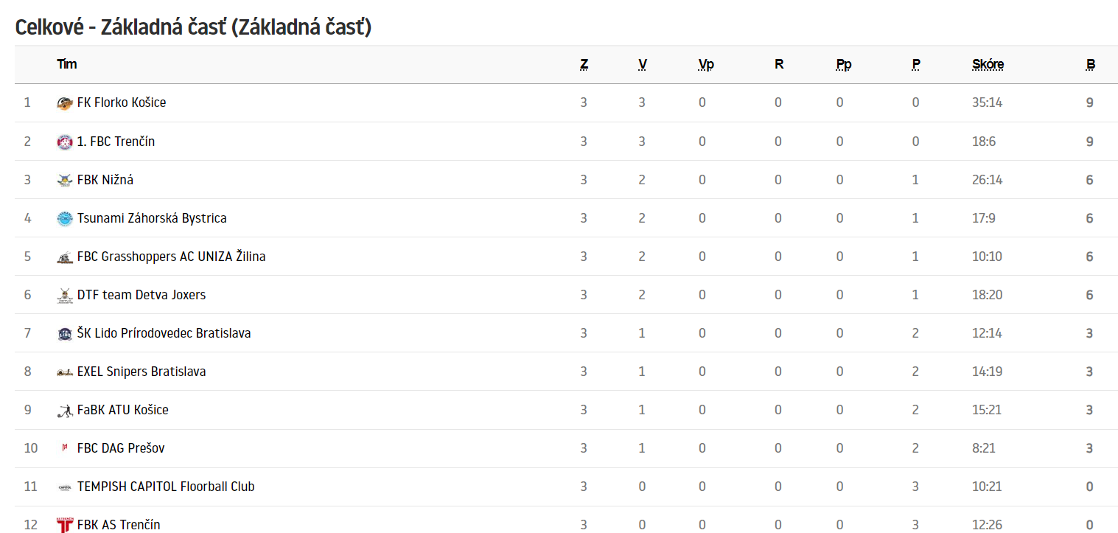Image resolution: width=1118 pixels, height=533 pixels.
Task: Click the Z column header
Action: pyautogui.click(x=584, y=64)
